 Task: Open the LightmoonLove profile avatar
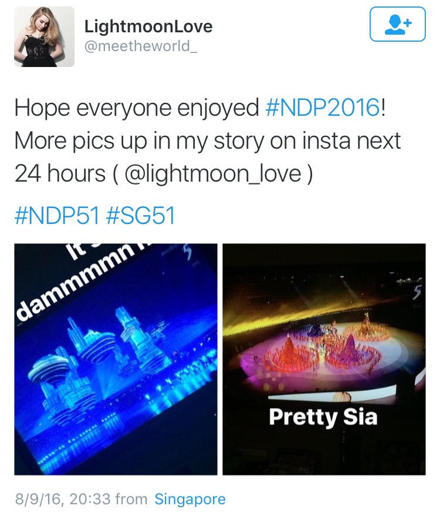44,36
